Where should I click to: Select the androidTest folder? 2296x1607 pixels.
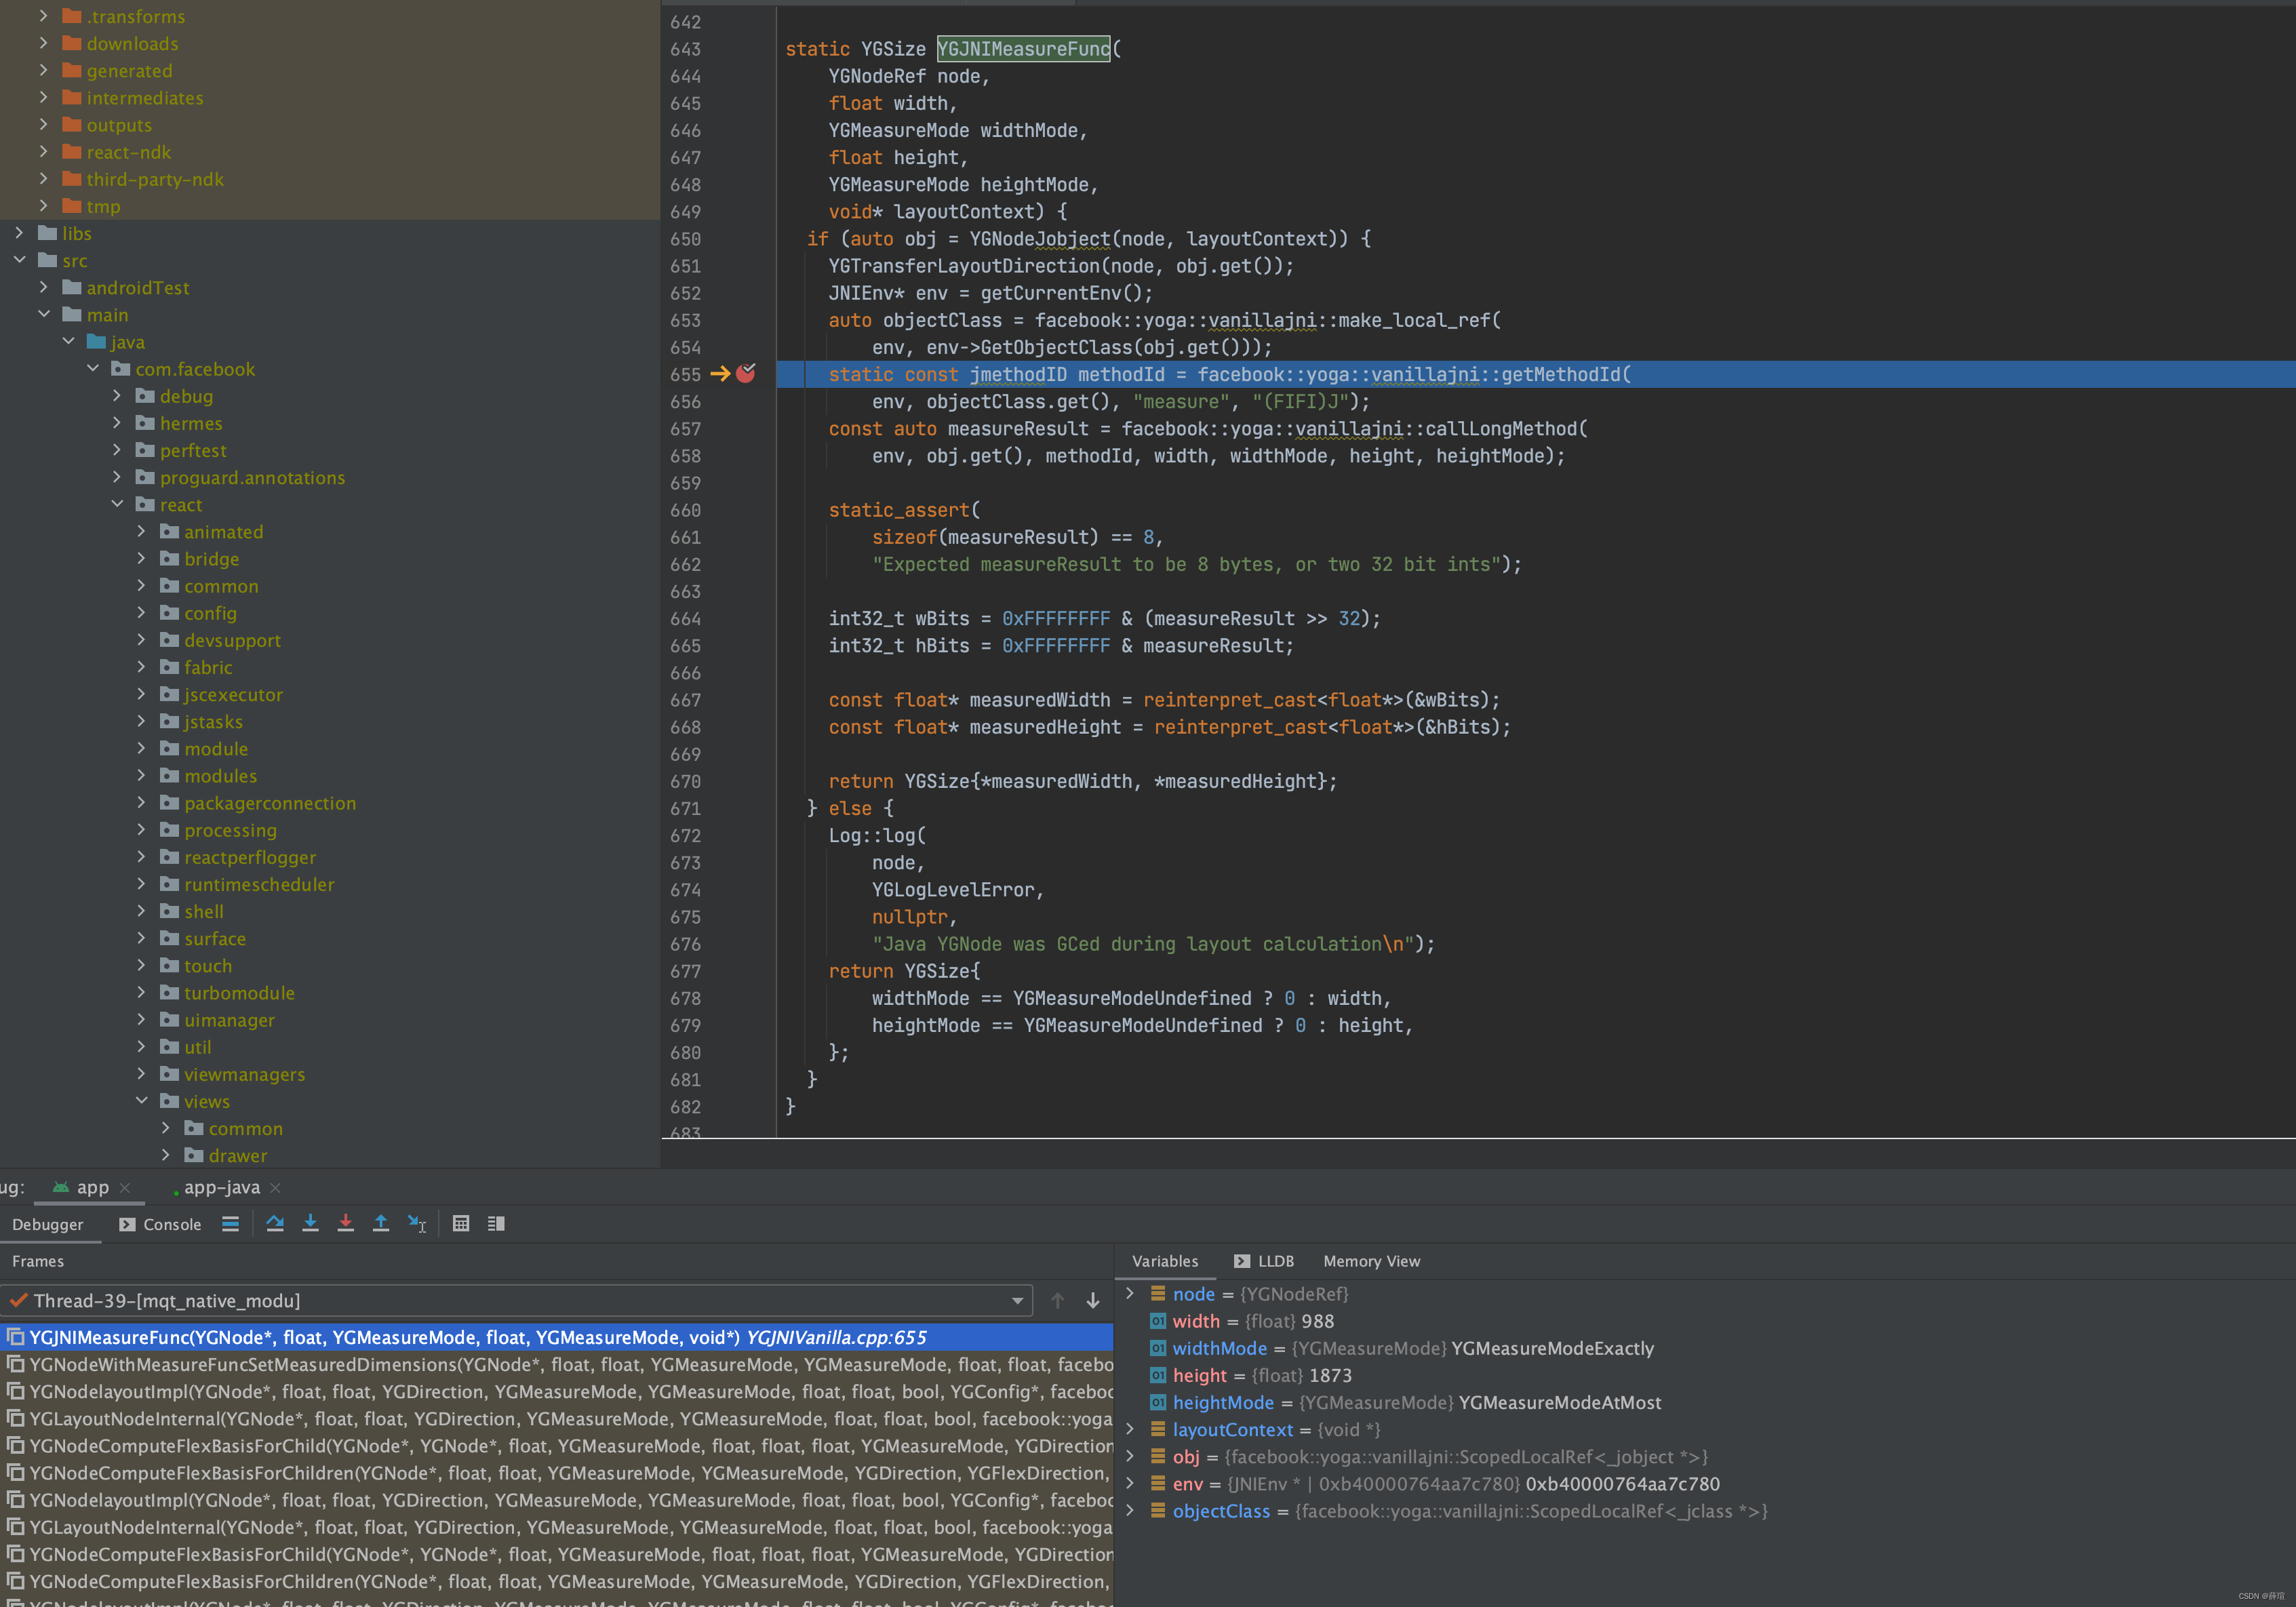(138, 288)
